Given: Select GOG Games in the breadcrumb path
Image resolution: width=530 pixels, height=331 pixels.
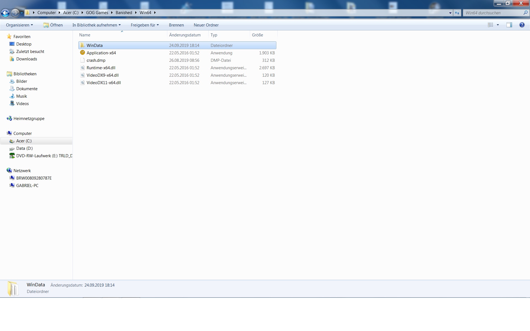Looking at the screenshot, I should [97, 13].
